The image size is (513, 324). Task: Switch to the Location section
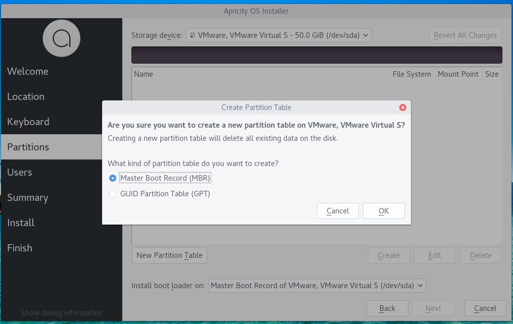(x=26, y=96)
